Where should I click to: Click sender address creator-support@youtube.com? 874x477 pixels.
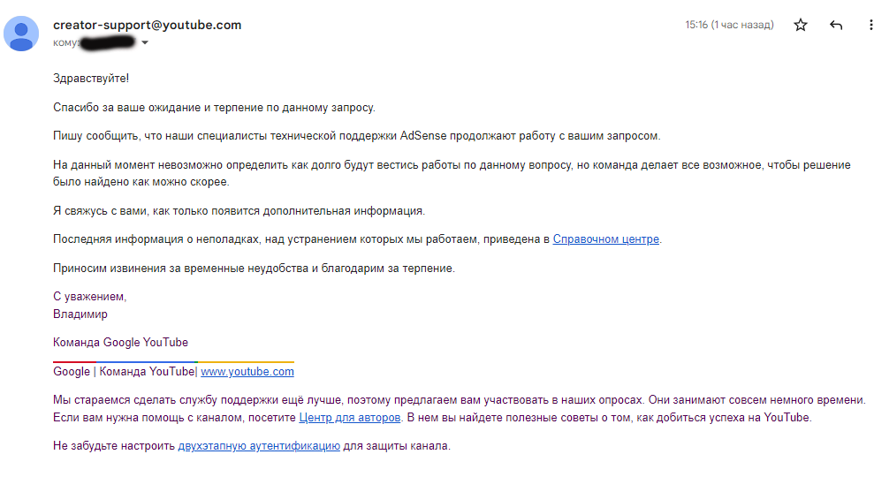(x=147, y=25)
